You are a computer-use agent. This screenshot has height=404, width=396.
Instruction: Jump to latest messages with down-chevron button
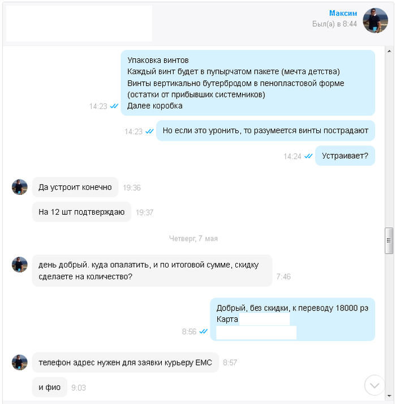point(375,385)
